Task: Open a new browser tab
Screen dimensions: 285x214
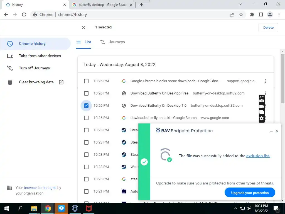Action: (x=142, y=5)
